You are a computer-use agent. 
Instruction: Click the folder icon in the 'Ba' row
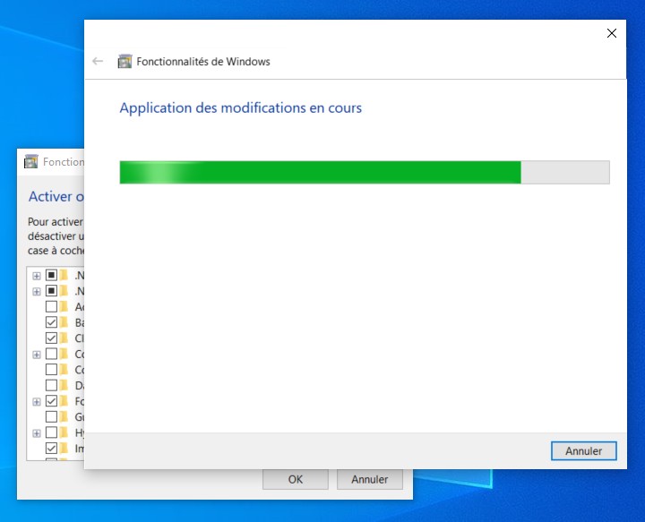64,322
